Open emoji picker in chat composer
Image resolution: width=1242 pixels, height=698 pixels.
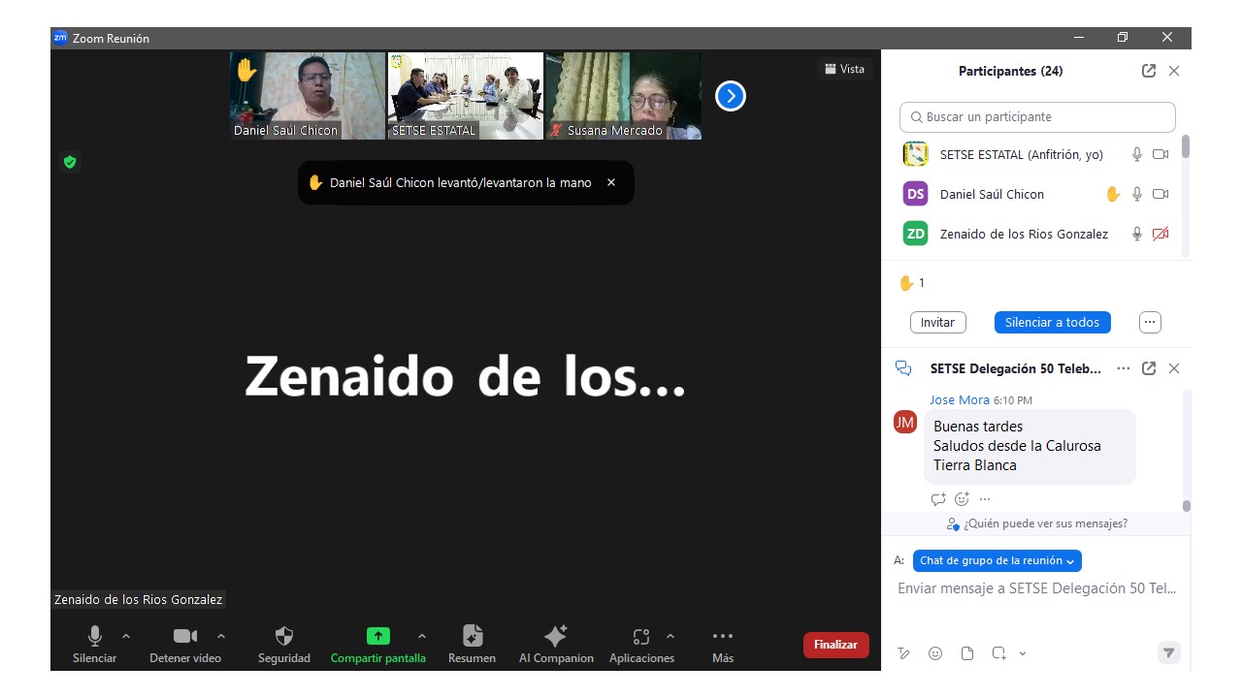coord(935,653)
